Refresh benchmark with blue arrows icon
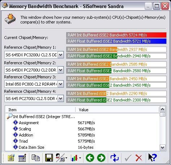The image size is (171, 165). (x=115, y=158)
